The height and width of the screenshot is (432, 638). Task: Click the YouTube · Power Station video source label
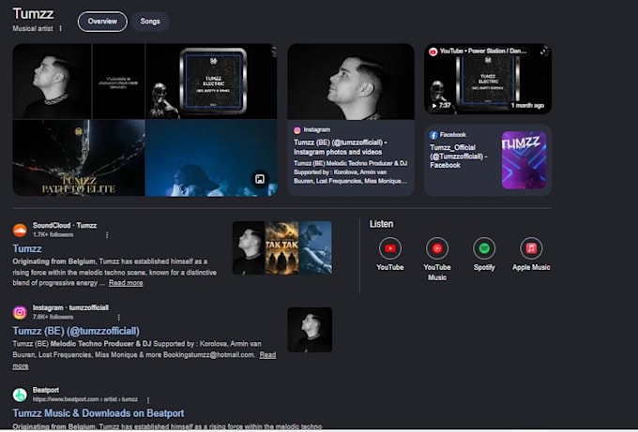point(483,52)
